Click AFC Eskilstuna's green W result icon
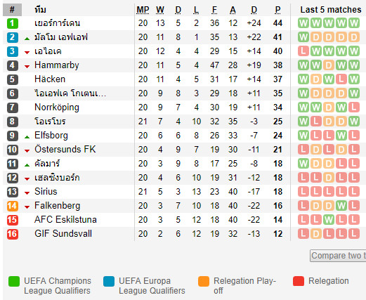 [x=329, y=220]
